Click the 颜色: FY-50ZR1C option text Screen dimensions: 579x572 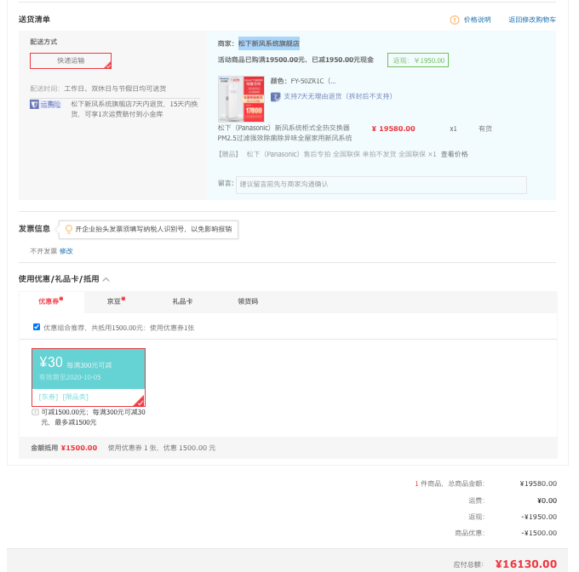[x=303, y=81]
